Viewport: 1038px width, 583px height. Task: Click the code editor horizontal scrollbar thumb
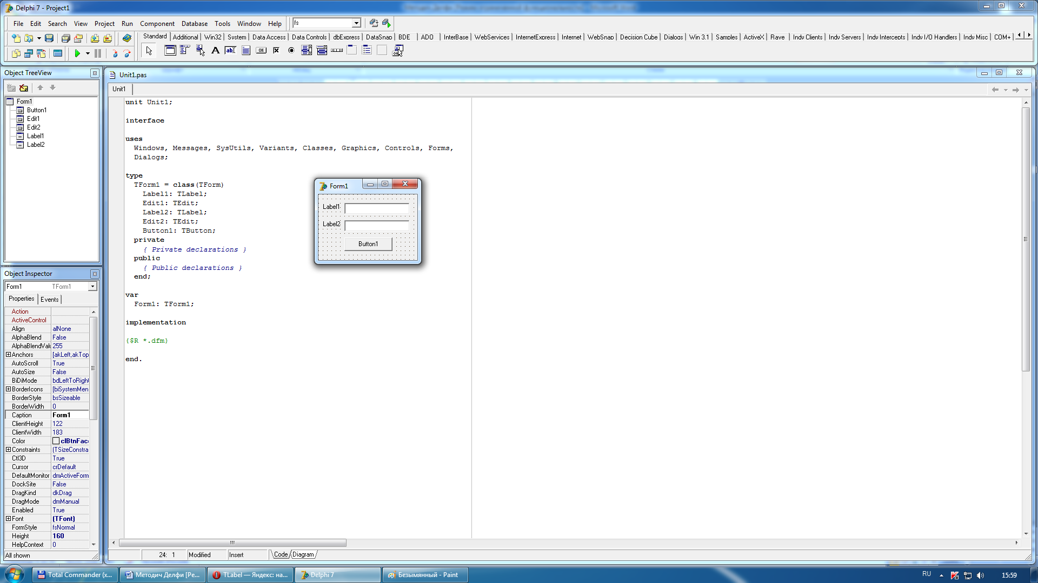[232, 543]
